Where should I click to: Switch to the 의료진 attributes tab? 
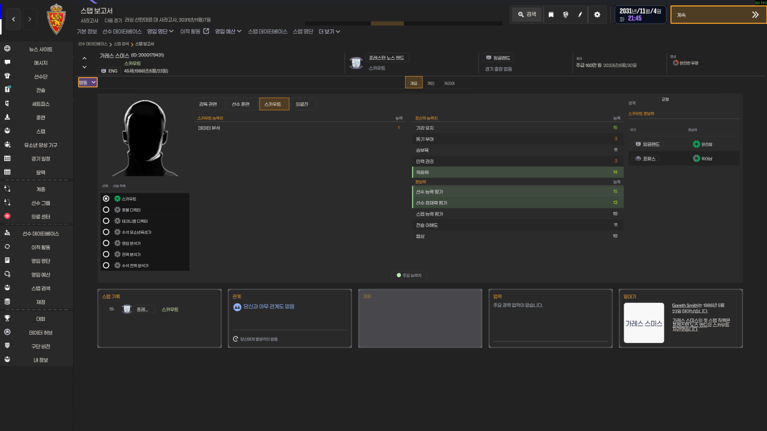pos(303,104)
